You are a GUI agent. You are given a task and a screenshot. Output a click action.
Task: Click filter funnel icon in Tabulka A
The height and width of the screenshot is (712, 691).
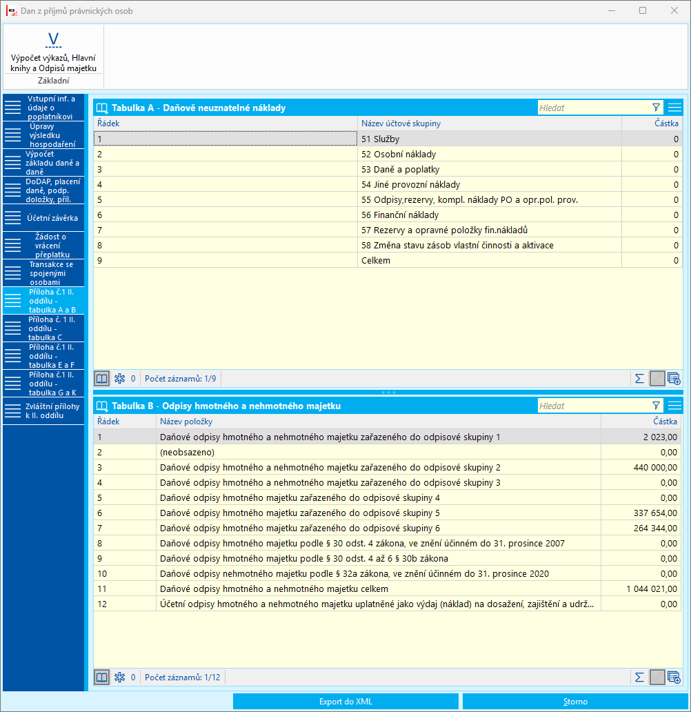point(656,108)
